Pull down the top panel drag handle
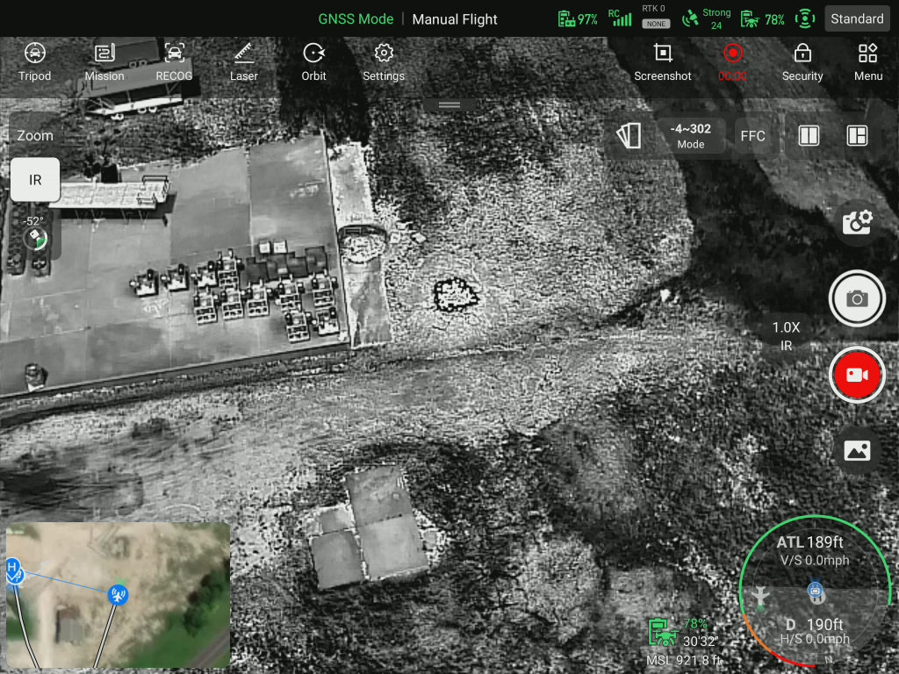Image resolution: width=899 pixels, height=674 pixels. pos(449,105)
